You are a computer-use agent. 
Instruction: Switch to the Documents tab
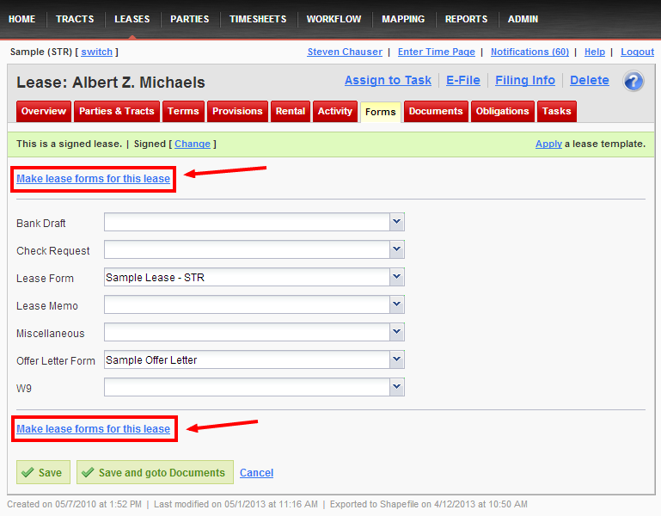pos(436,112)
